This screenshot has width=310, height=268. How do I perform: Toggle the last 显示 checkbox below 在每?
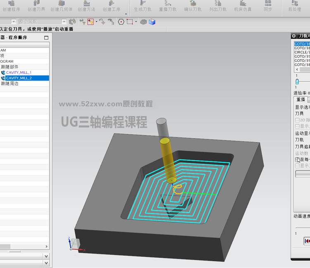[297, 166]
